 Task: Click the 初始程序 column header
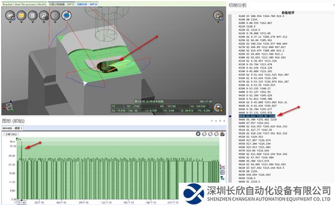click(288, 13)
